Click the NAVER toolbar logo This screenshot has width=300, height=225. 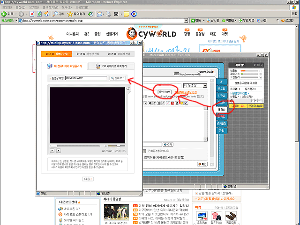pyautogui.click(x=7, y=21)
